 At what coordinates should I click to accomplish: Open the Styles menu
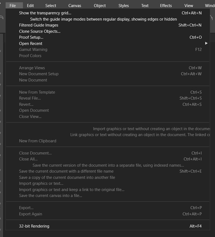(x=124, y=5)
